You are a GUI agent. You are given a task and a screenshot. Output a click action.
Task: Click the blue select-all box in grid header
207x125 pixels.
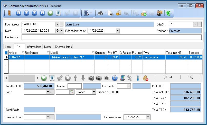pos(6,53)
